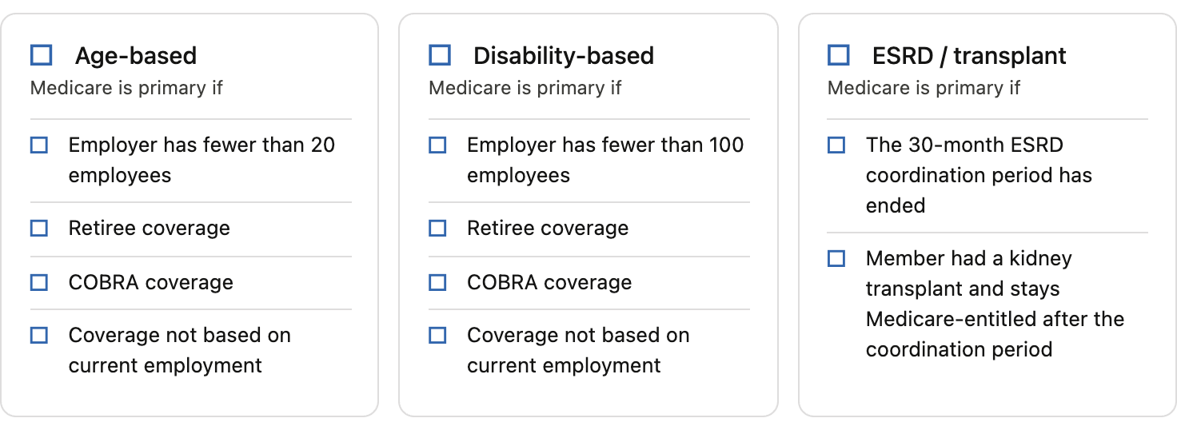Tick the Disability-based header checkbox

tap(440, 55)
